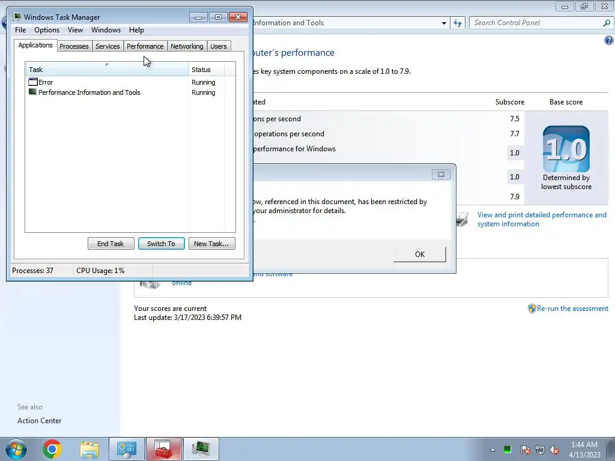Switch to the Networking tab

[x=187, y=46]
